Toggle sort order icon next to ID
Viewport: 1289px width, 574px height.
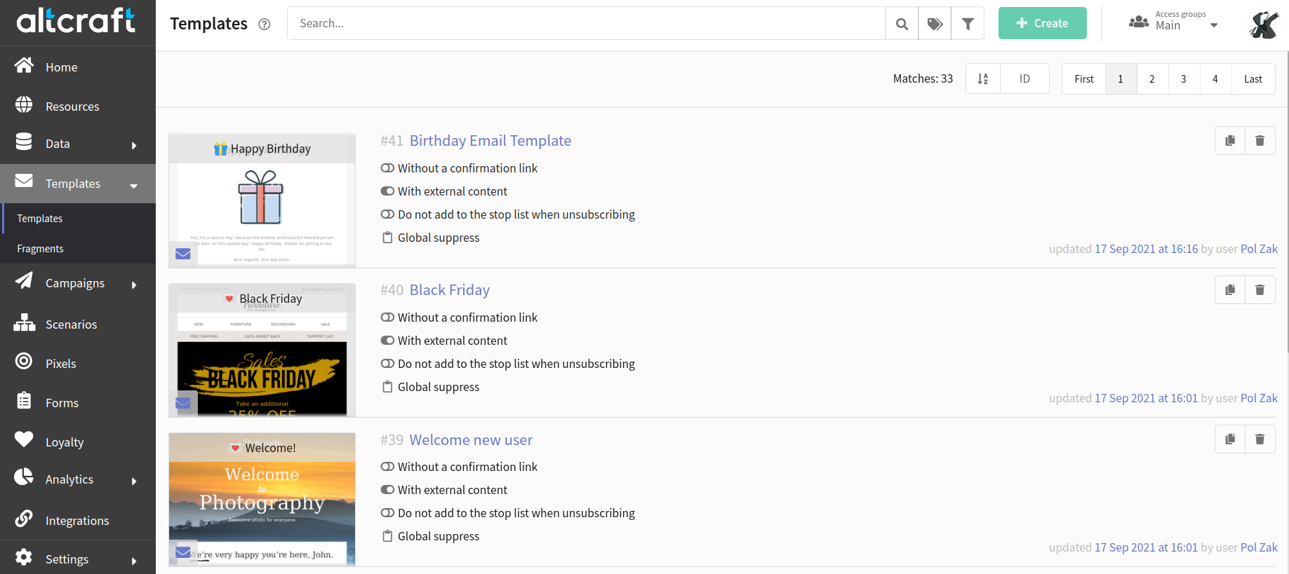(x=983, y=78)
